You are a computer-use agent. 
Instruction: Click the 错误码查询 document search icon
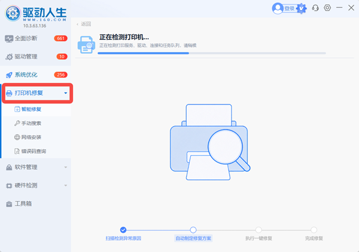click(17, 151)
